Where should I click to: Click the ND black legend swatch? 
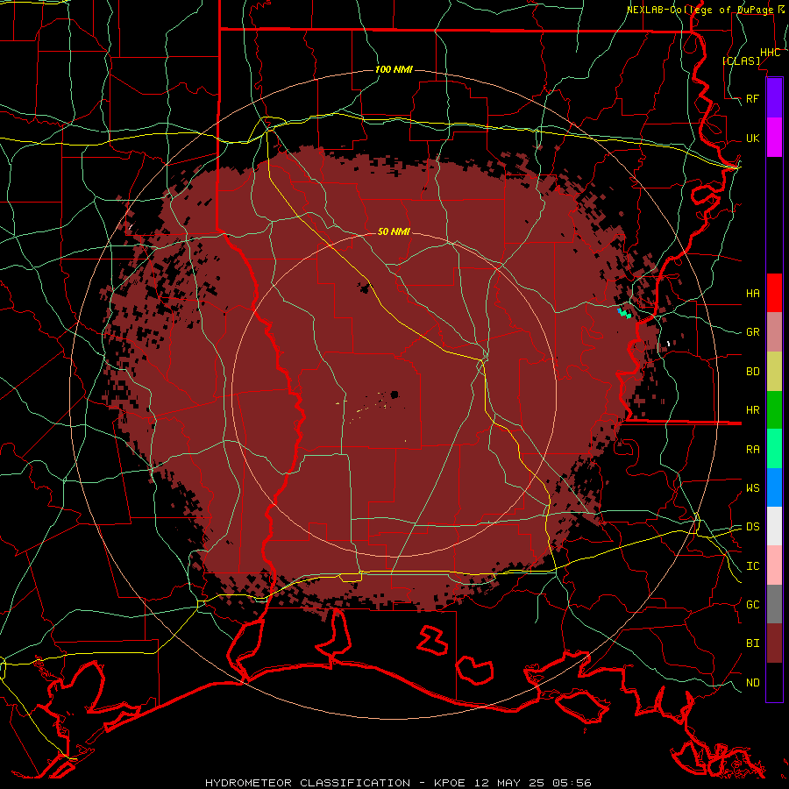click(x=774, y=682)
